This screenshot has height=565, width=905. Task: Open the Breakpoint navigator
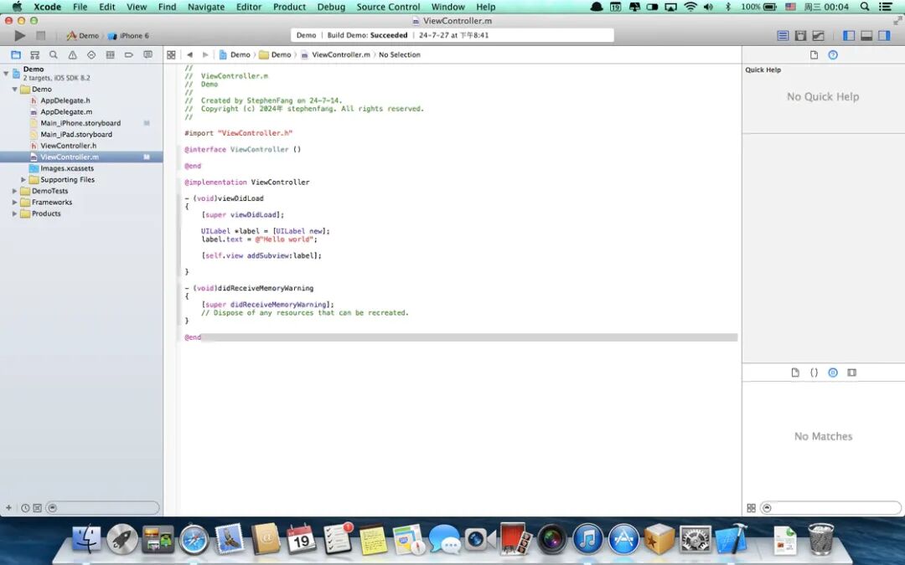(129, 54)
